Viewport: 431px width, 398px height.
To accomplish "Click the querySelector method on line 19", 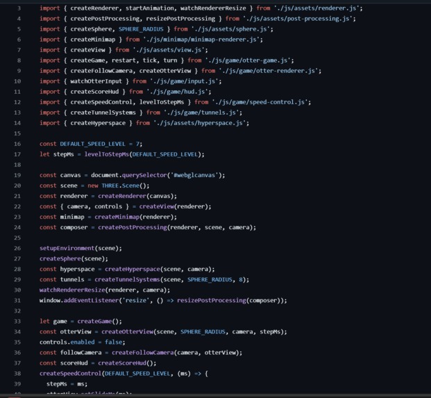I will (144, 175).
